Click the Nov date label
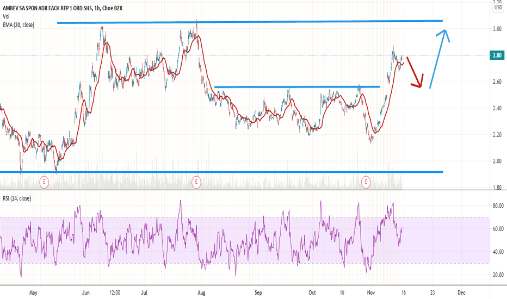 click(x=371, y=293)
